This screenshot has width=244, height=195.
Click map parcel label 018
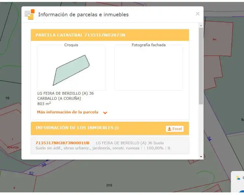click(x=109, y=185)
